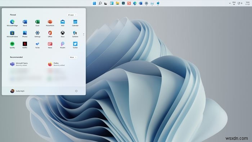Launch the Photos app
252x142 pixels.
[x=25, y=34]
